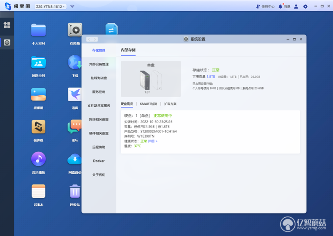
Task: Open the 保险箱 safe icon
Action: pos(75,29)
